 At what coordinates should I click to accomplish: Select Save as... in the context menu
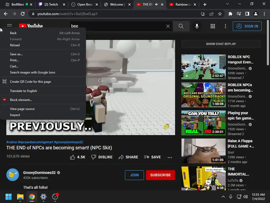[x=43, y=54]
